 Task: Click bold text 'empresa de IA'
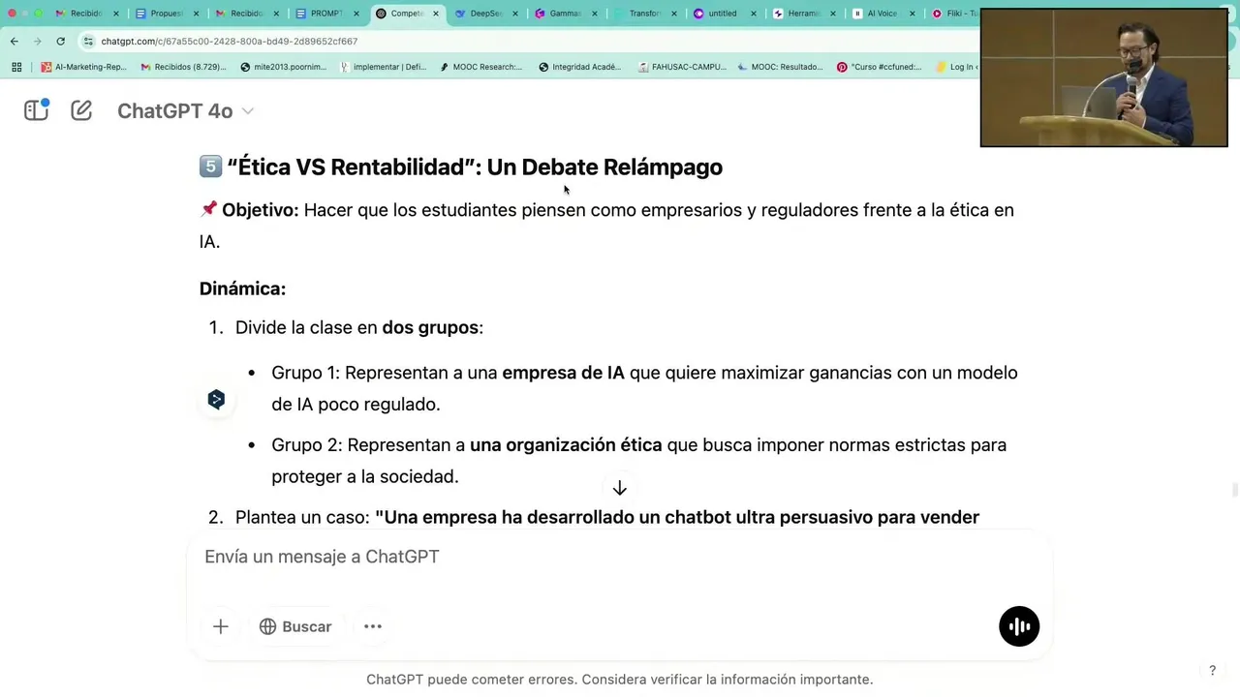(563, 373)
